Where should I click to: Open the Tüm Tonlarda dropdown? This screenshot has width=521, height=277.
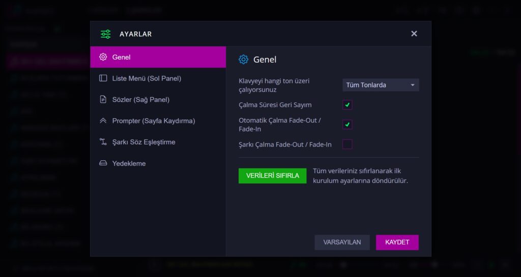381,85
